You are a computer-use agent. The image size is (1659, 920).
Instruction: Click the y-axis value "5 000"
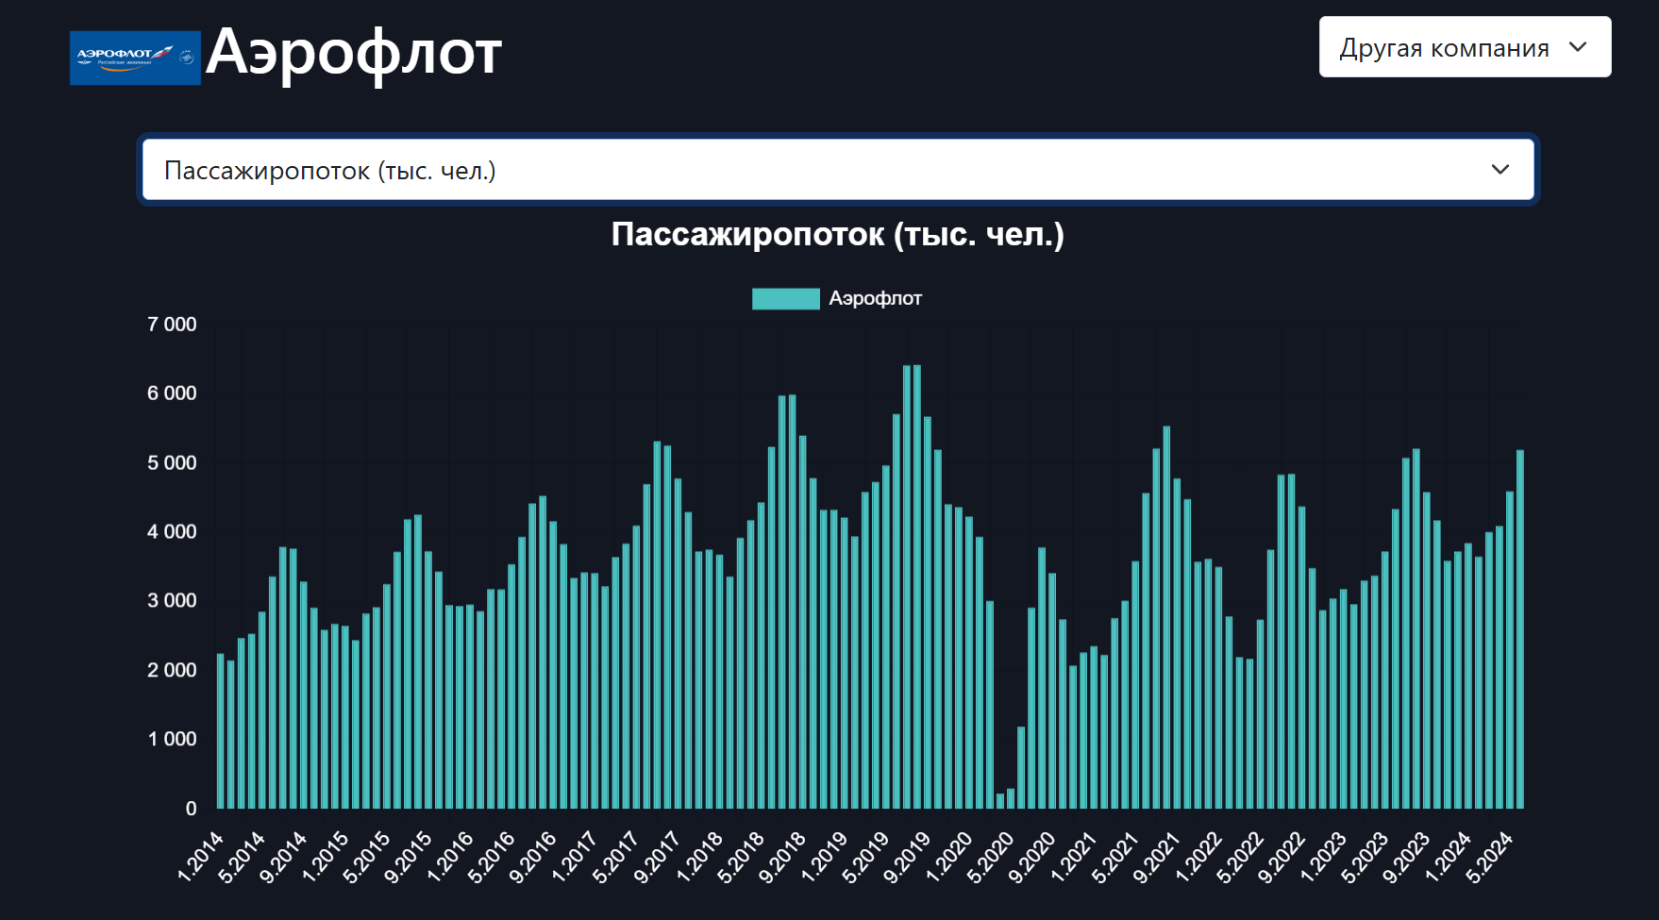tap(172, 463)
